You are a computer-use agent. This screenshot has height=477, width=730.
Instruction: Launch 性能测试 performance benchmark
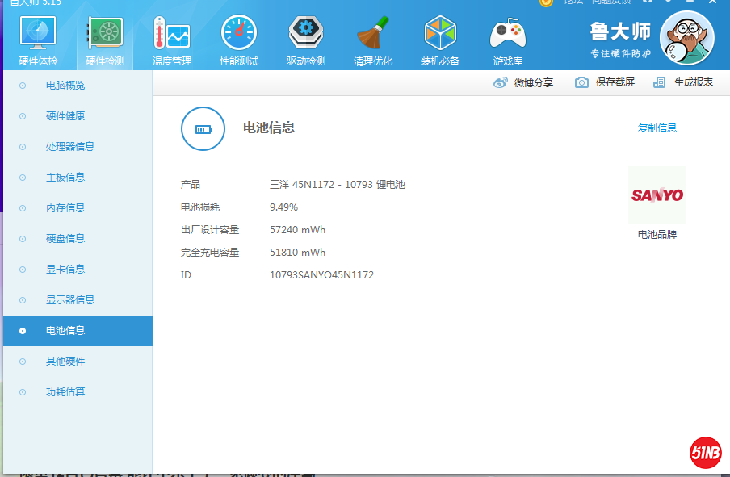238,38
